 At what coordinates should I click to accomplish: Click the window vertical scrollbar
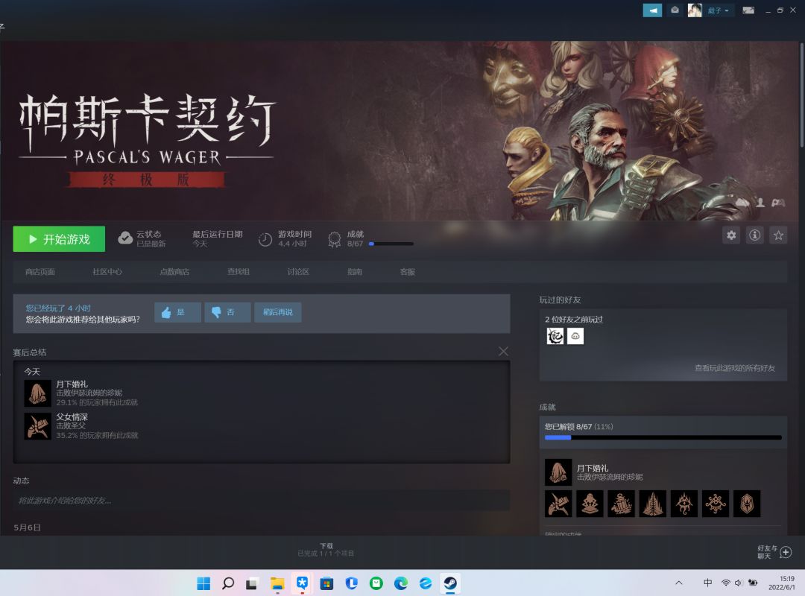coord(801,95)
